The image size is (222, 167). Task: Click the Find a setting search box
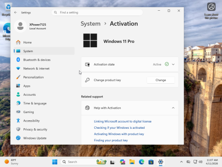97,12
